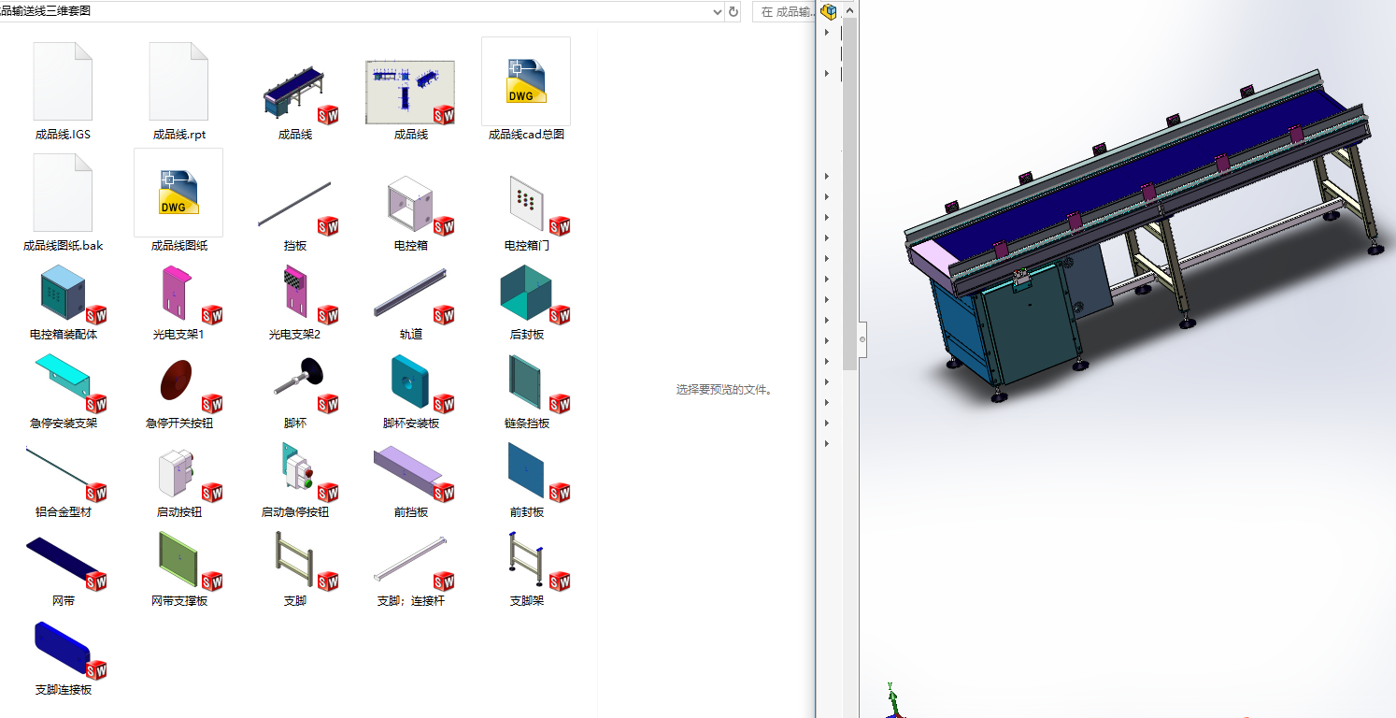Expand the bottommost SolidWorks feature tree node
The height and width of the screenshot is (718, 1396).
[827, 443]
